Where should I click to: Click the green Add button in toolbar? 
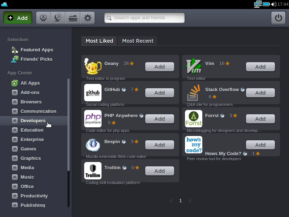point(18,18)
